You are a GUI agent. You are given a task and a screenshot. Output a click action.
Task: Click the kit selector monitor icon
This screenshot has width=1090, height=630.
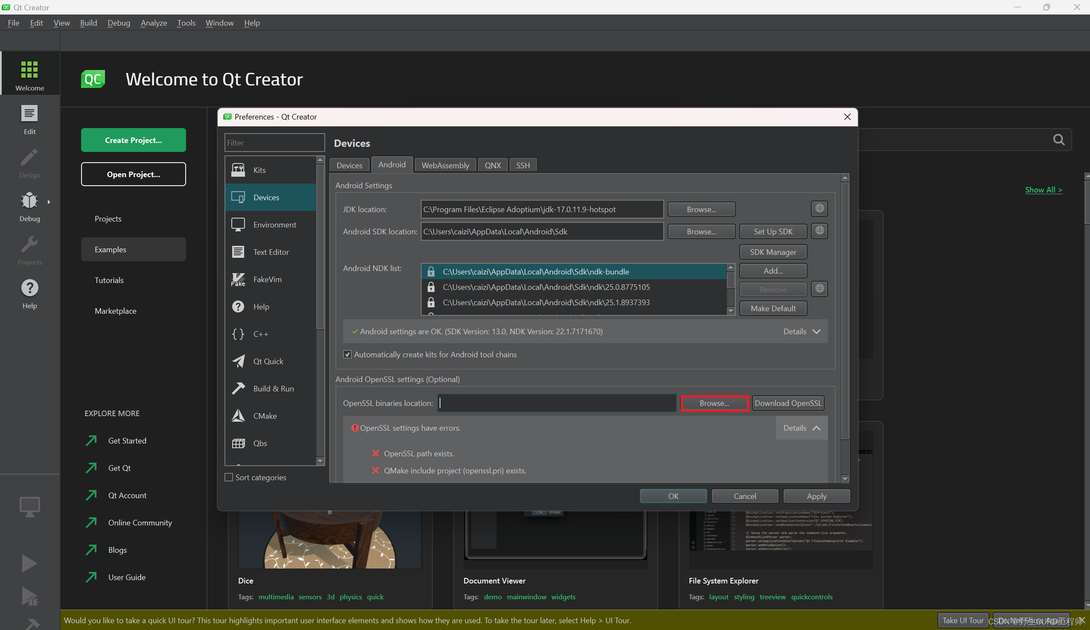(x=29, y=506)
